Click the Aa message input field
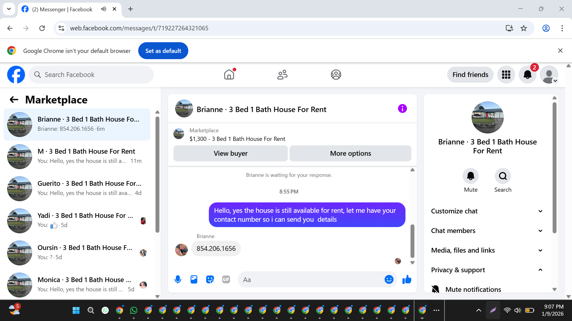572x321 pixels. pos(310,280)
